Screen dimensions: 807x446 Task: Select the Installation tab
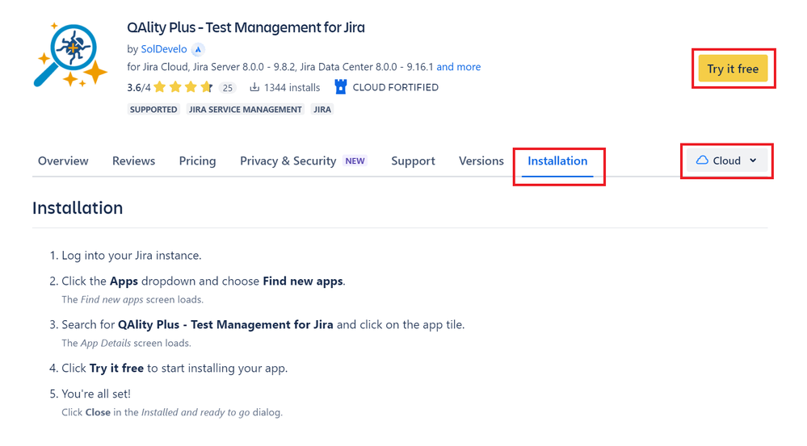click(557, 160)
